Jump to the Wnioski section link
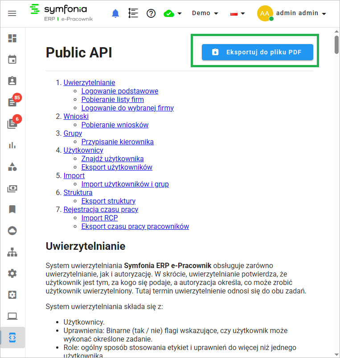The height and width of the screenshot is (358, 340). (76, 117)
